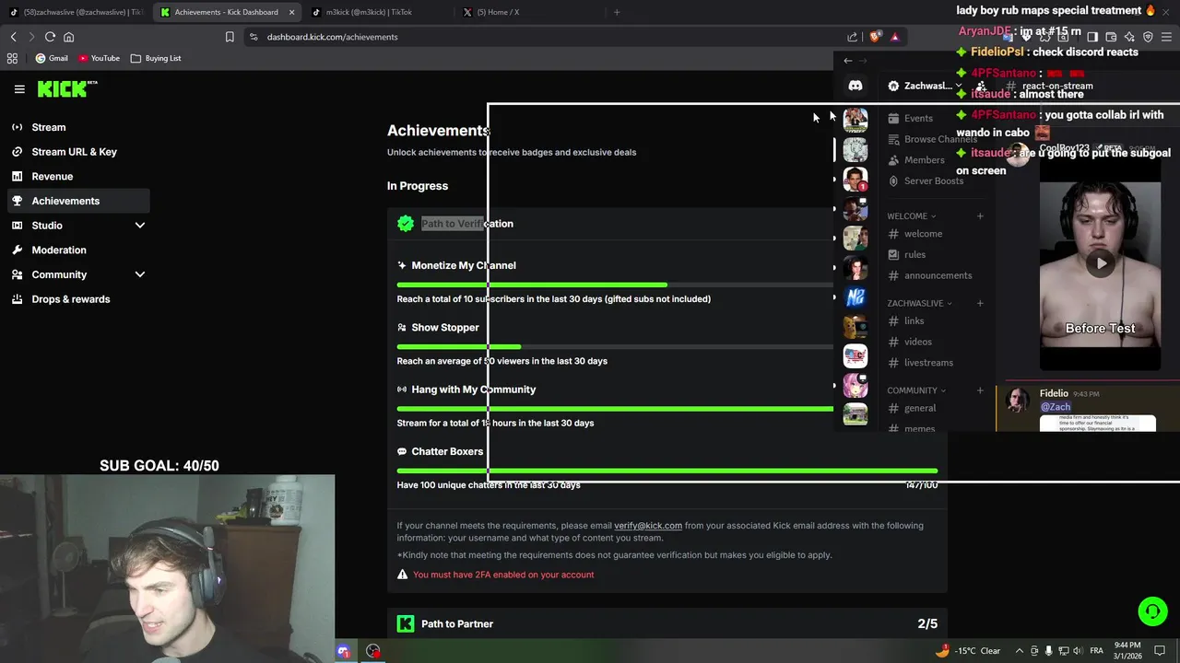Open Gmail bookmark
This screenshot has height=663, width=1180.
[52, 58]
